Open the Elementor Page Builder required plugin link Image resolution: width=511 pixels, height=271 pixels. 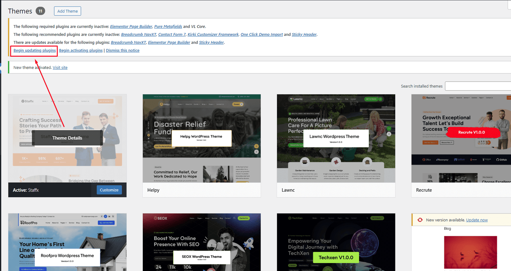(x=131, y=26)
